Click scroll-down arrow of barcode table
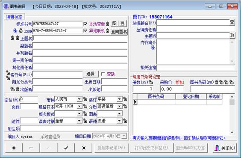241x158 pixels. pos(232,132)
